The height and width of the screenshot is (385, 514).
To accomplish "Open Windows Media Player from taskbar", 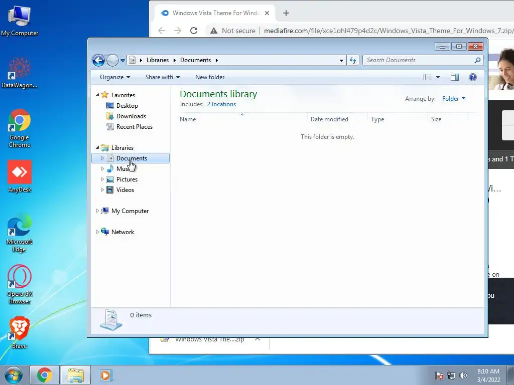I will tap(105, 375).
